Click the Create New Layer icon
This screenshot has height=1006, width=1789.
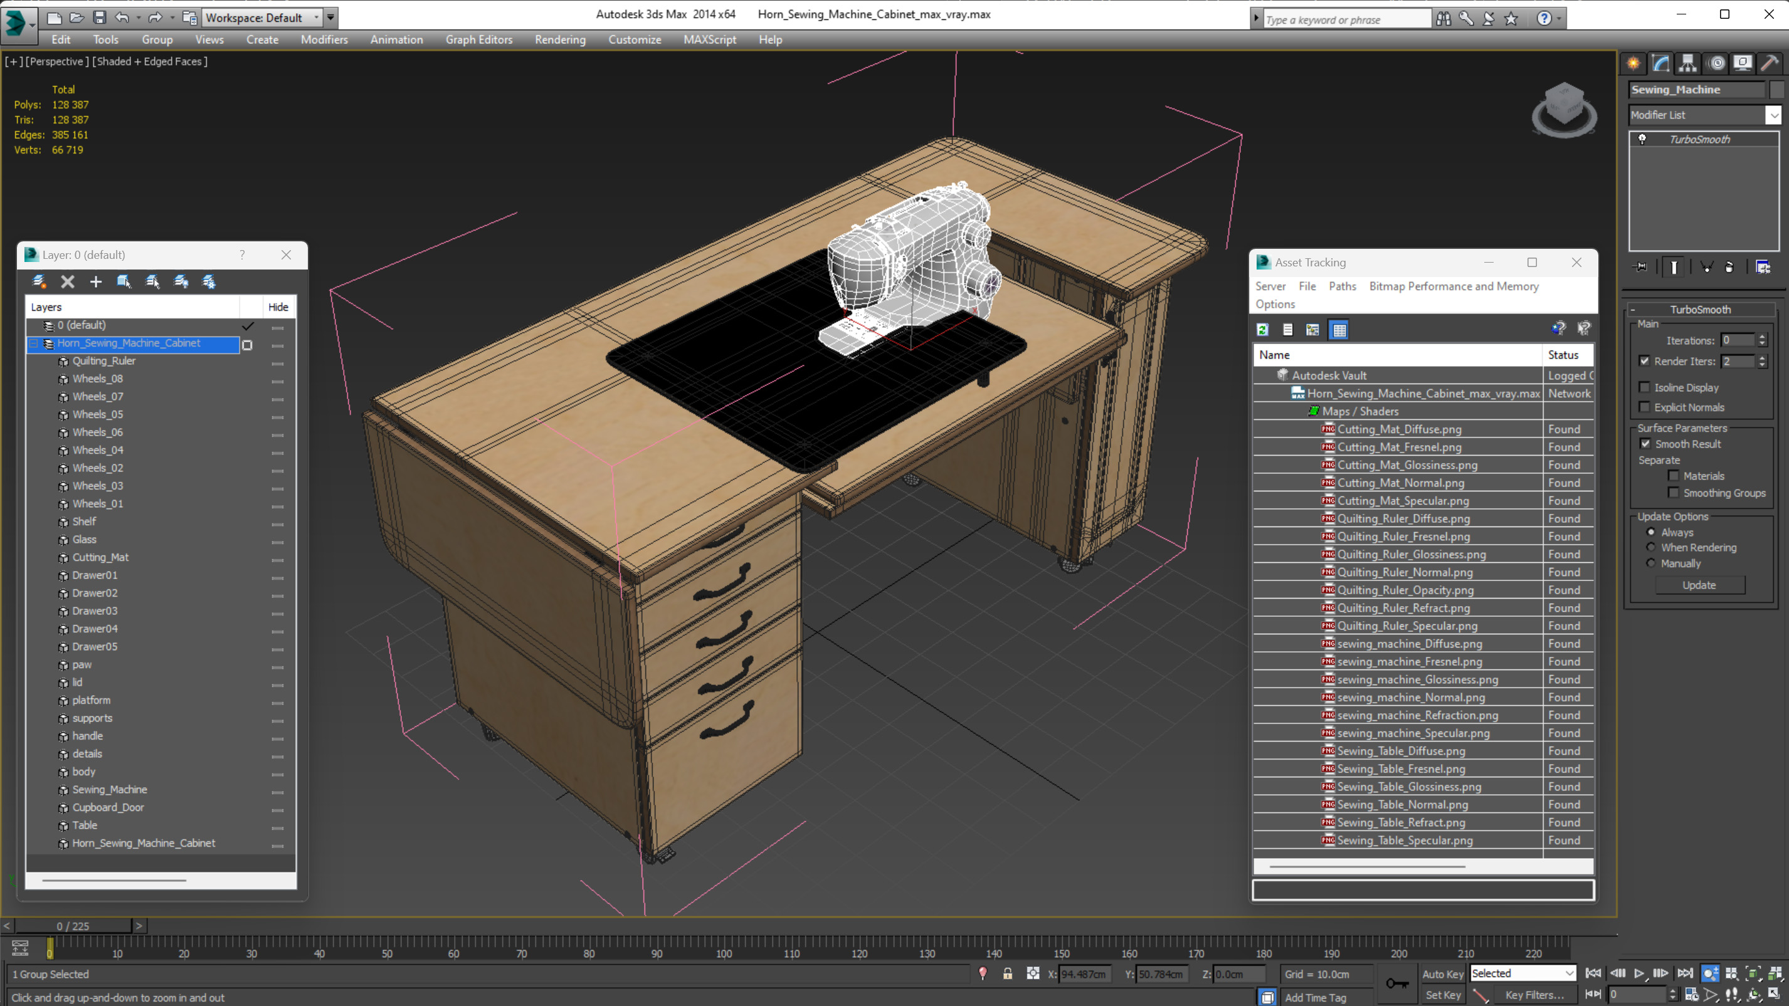39,281
